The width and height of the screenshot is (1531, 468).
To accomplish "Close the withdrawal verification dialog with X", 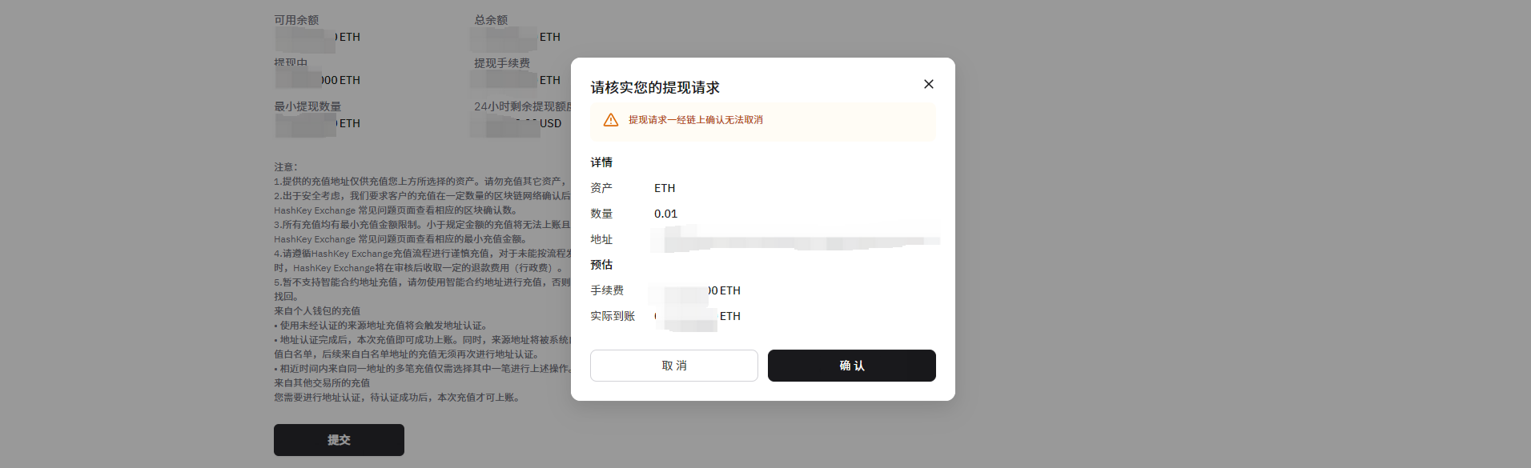I will click(x=928, y=84).
